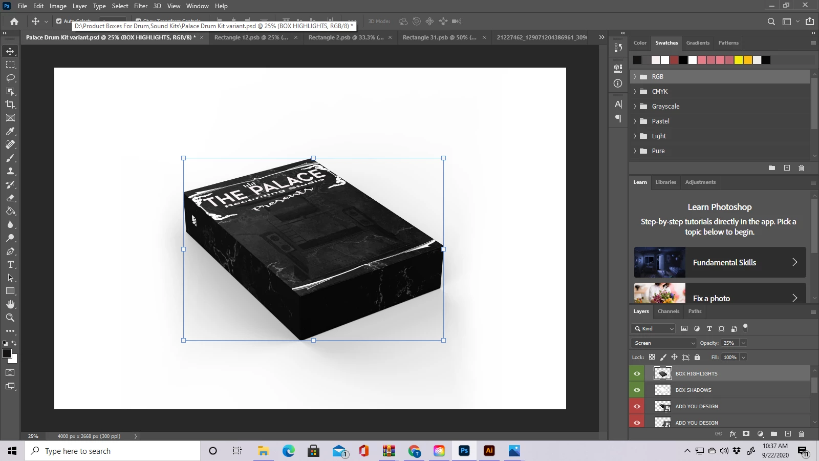Open the Fix a photo tutorials
This screenshot has width=819, height=461.
[x=720, y=293]
